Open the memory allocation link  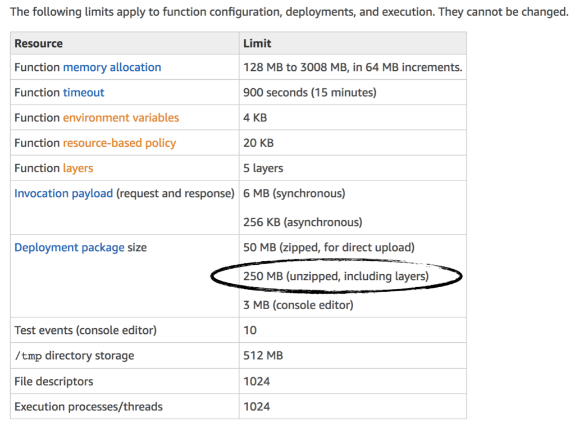pos(112,67)
